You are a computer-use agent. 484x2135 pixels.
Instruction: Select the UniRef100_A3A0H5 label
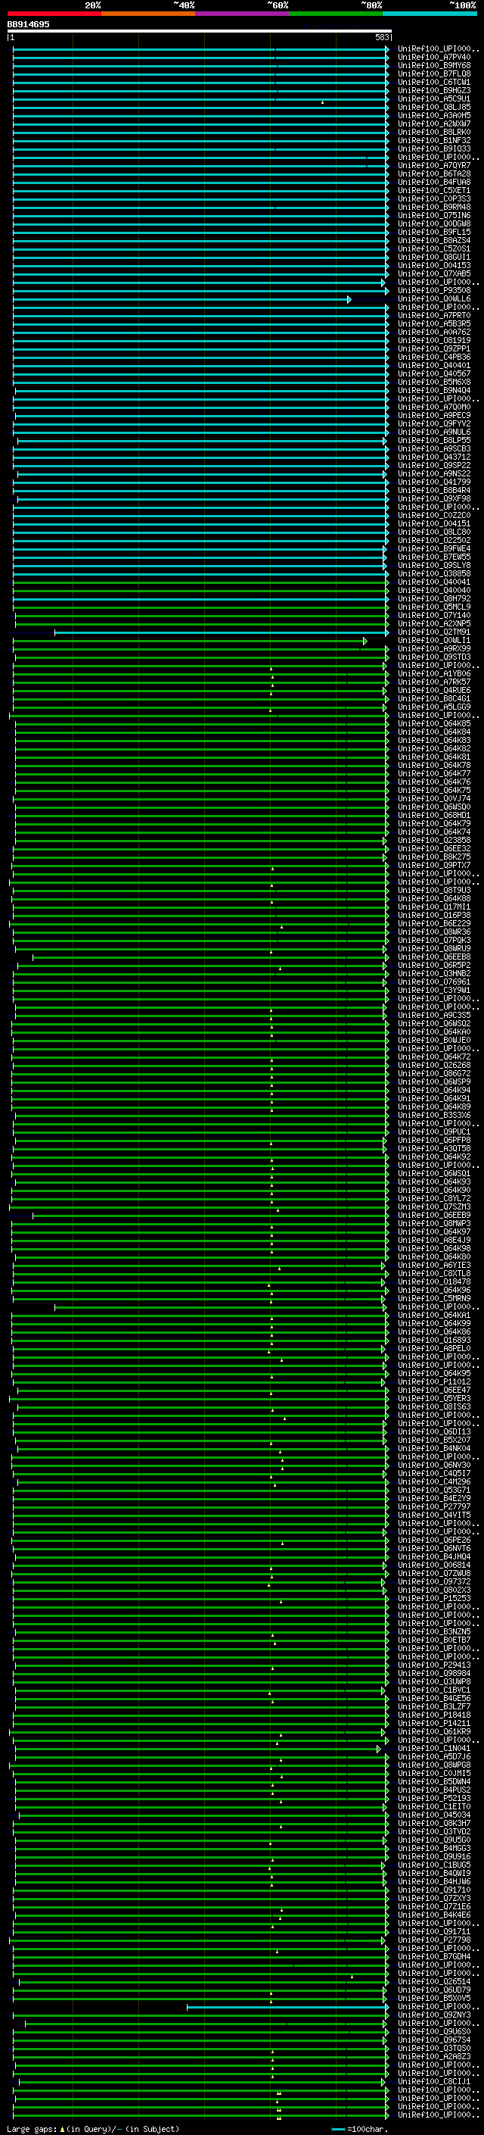[434, 115]
